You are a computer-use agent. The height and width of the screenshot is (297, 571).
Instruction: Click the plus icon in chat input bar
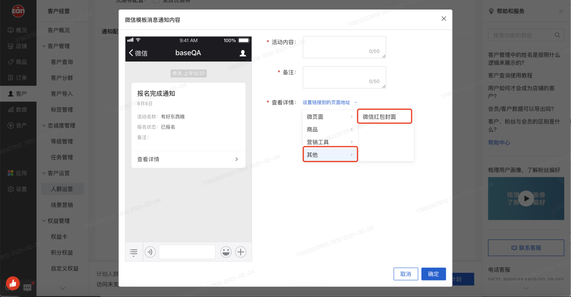click(x=241, y=251)
